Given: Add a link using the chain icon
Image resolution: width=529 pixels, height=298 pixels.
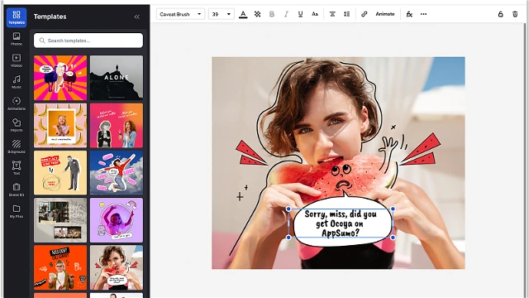Looking at the screenshot, I should (364, 14).
